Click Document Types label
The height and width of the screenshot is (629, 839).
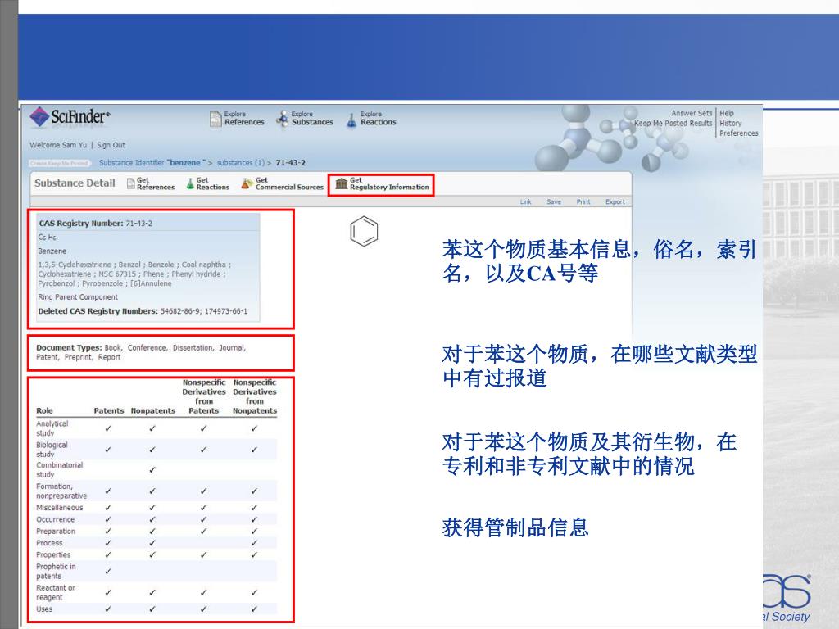[x=69, y=347]
